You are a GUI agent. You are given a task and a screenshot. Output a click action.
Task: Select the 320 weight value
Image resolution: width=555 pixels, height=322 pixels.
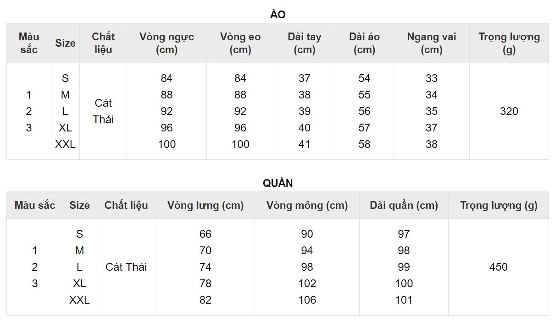(509, 111)
